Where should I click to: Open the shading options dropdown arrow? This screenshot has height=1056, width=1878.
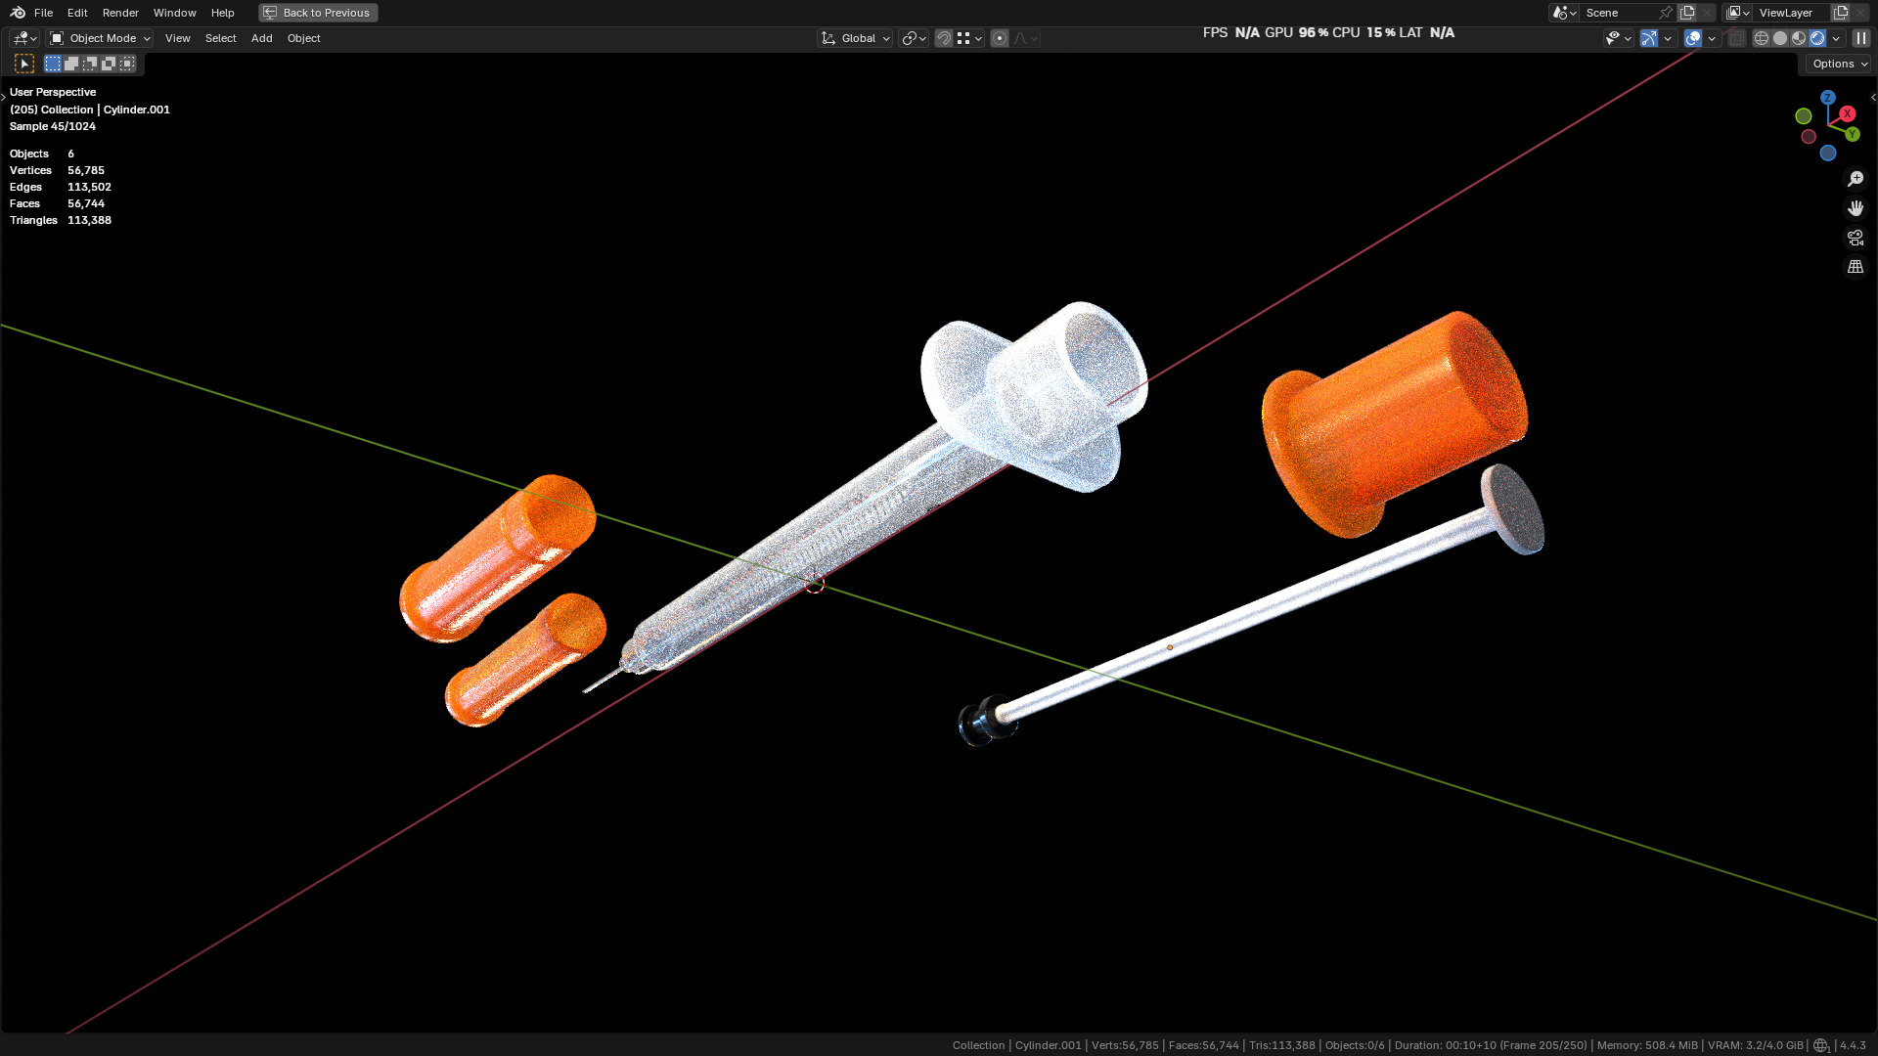click(x=1836, y=38)
